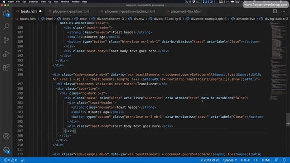290x163 pixels.
Task: Open the File menu
Action: pyautogui.click(x=18, y=2)
